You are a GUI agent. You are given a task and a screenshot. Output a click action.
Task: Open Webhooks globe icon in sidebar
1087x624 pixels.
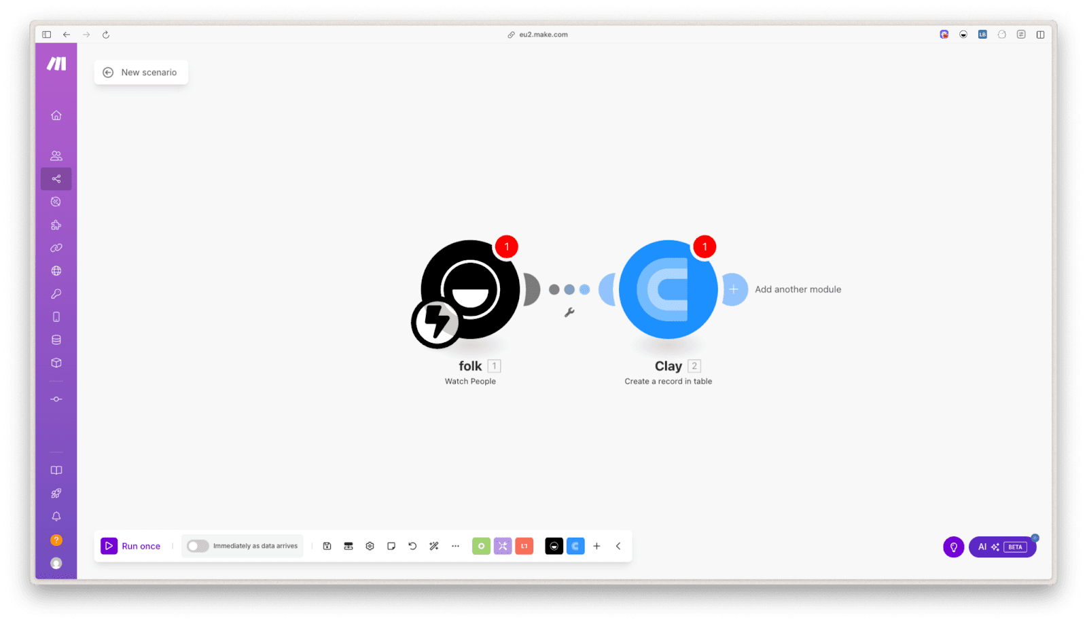(x=56, y=271)
